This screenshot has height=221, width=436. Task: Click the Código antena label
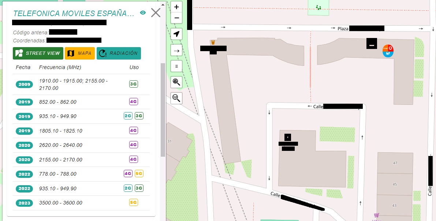coord(31,33)
